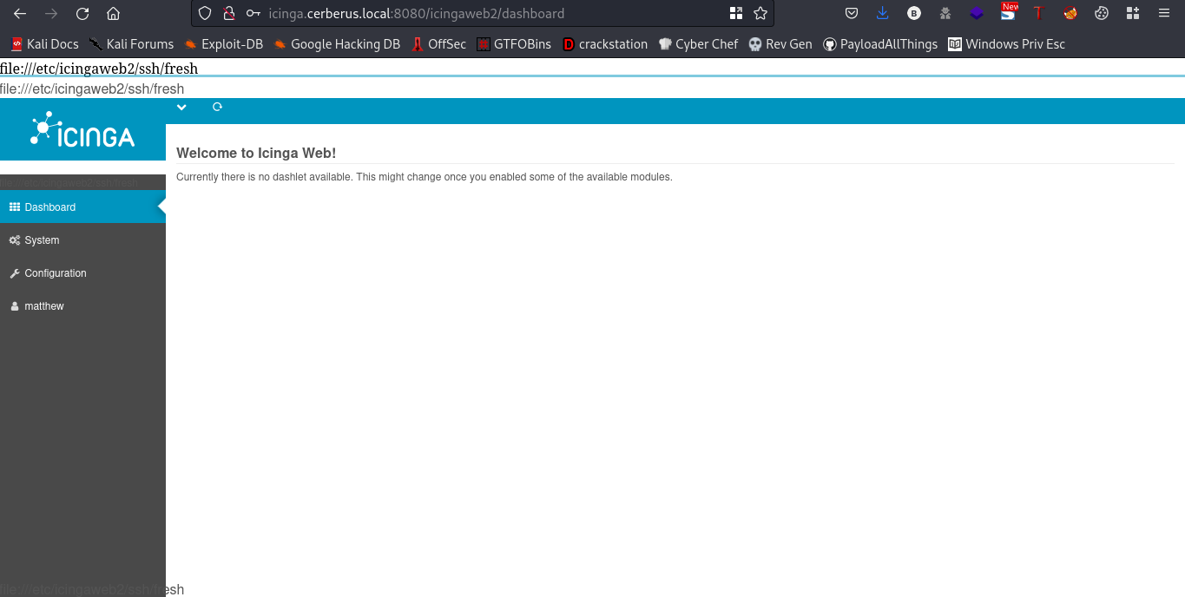
Task: Click the insecure connection padlock icon
Action: click(x=228, y=14)
